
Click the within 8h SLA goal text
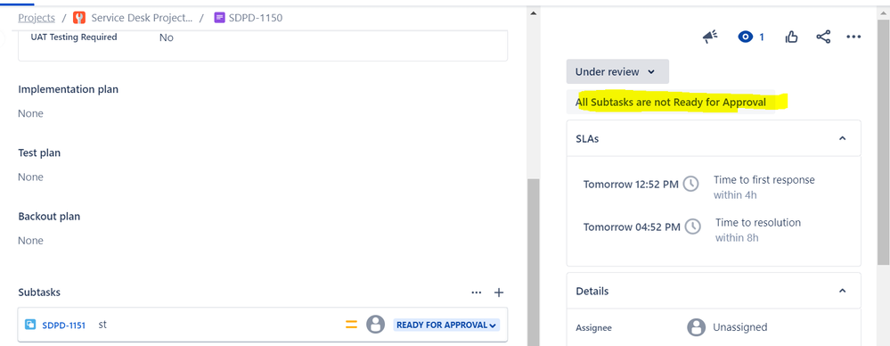(x=737, y=238)
